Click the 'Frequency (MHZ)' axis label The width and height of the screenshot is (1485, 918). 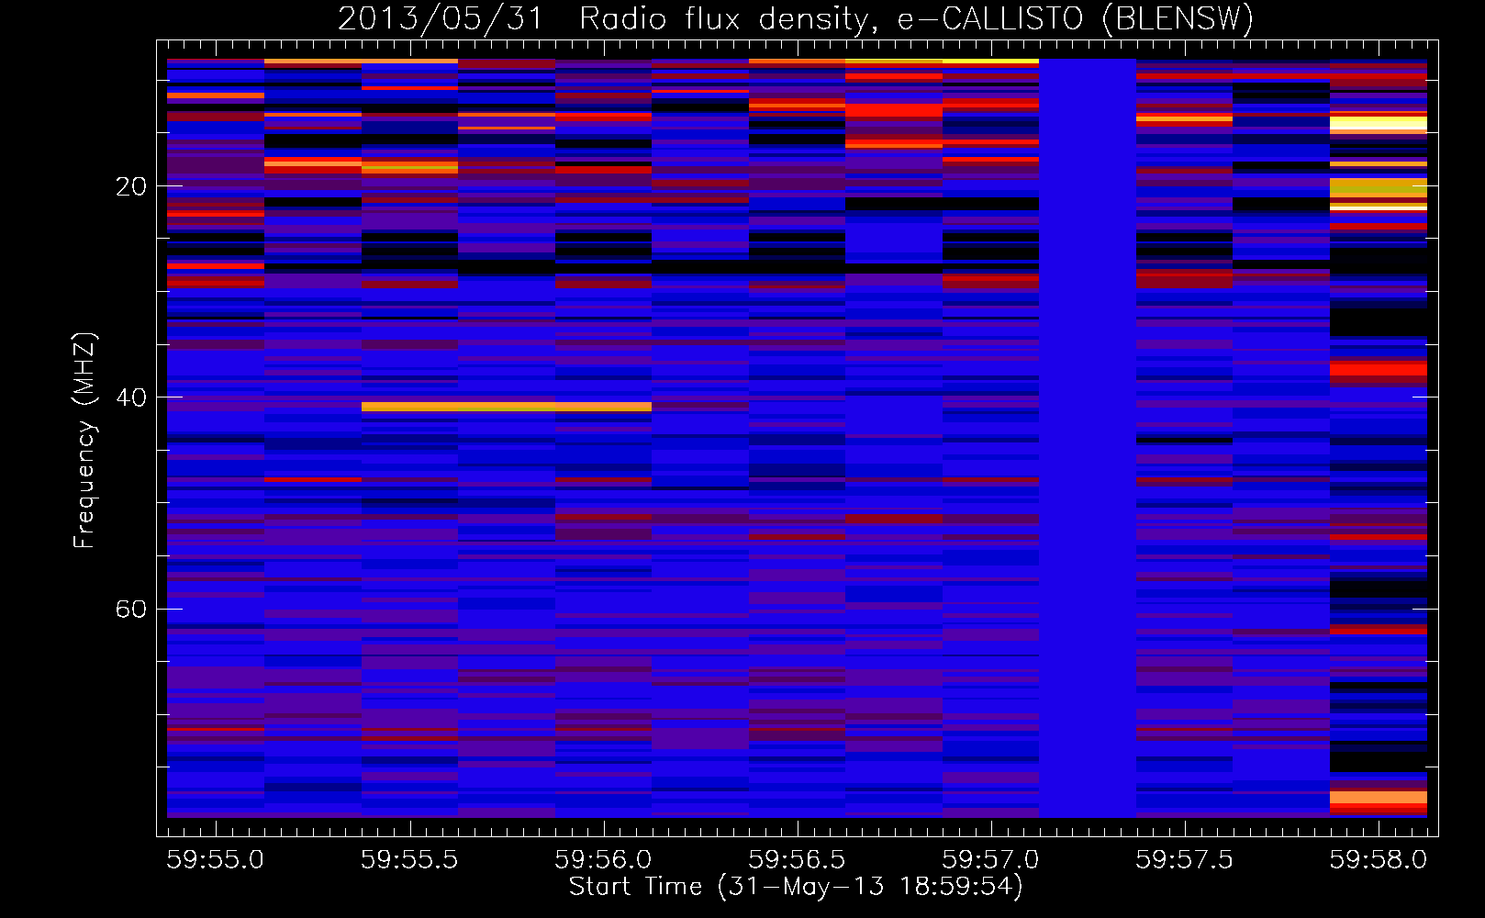click(84, 441)
